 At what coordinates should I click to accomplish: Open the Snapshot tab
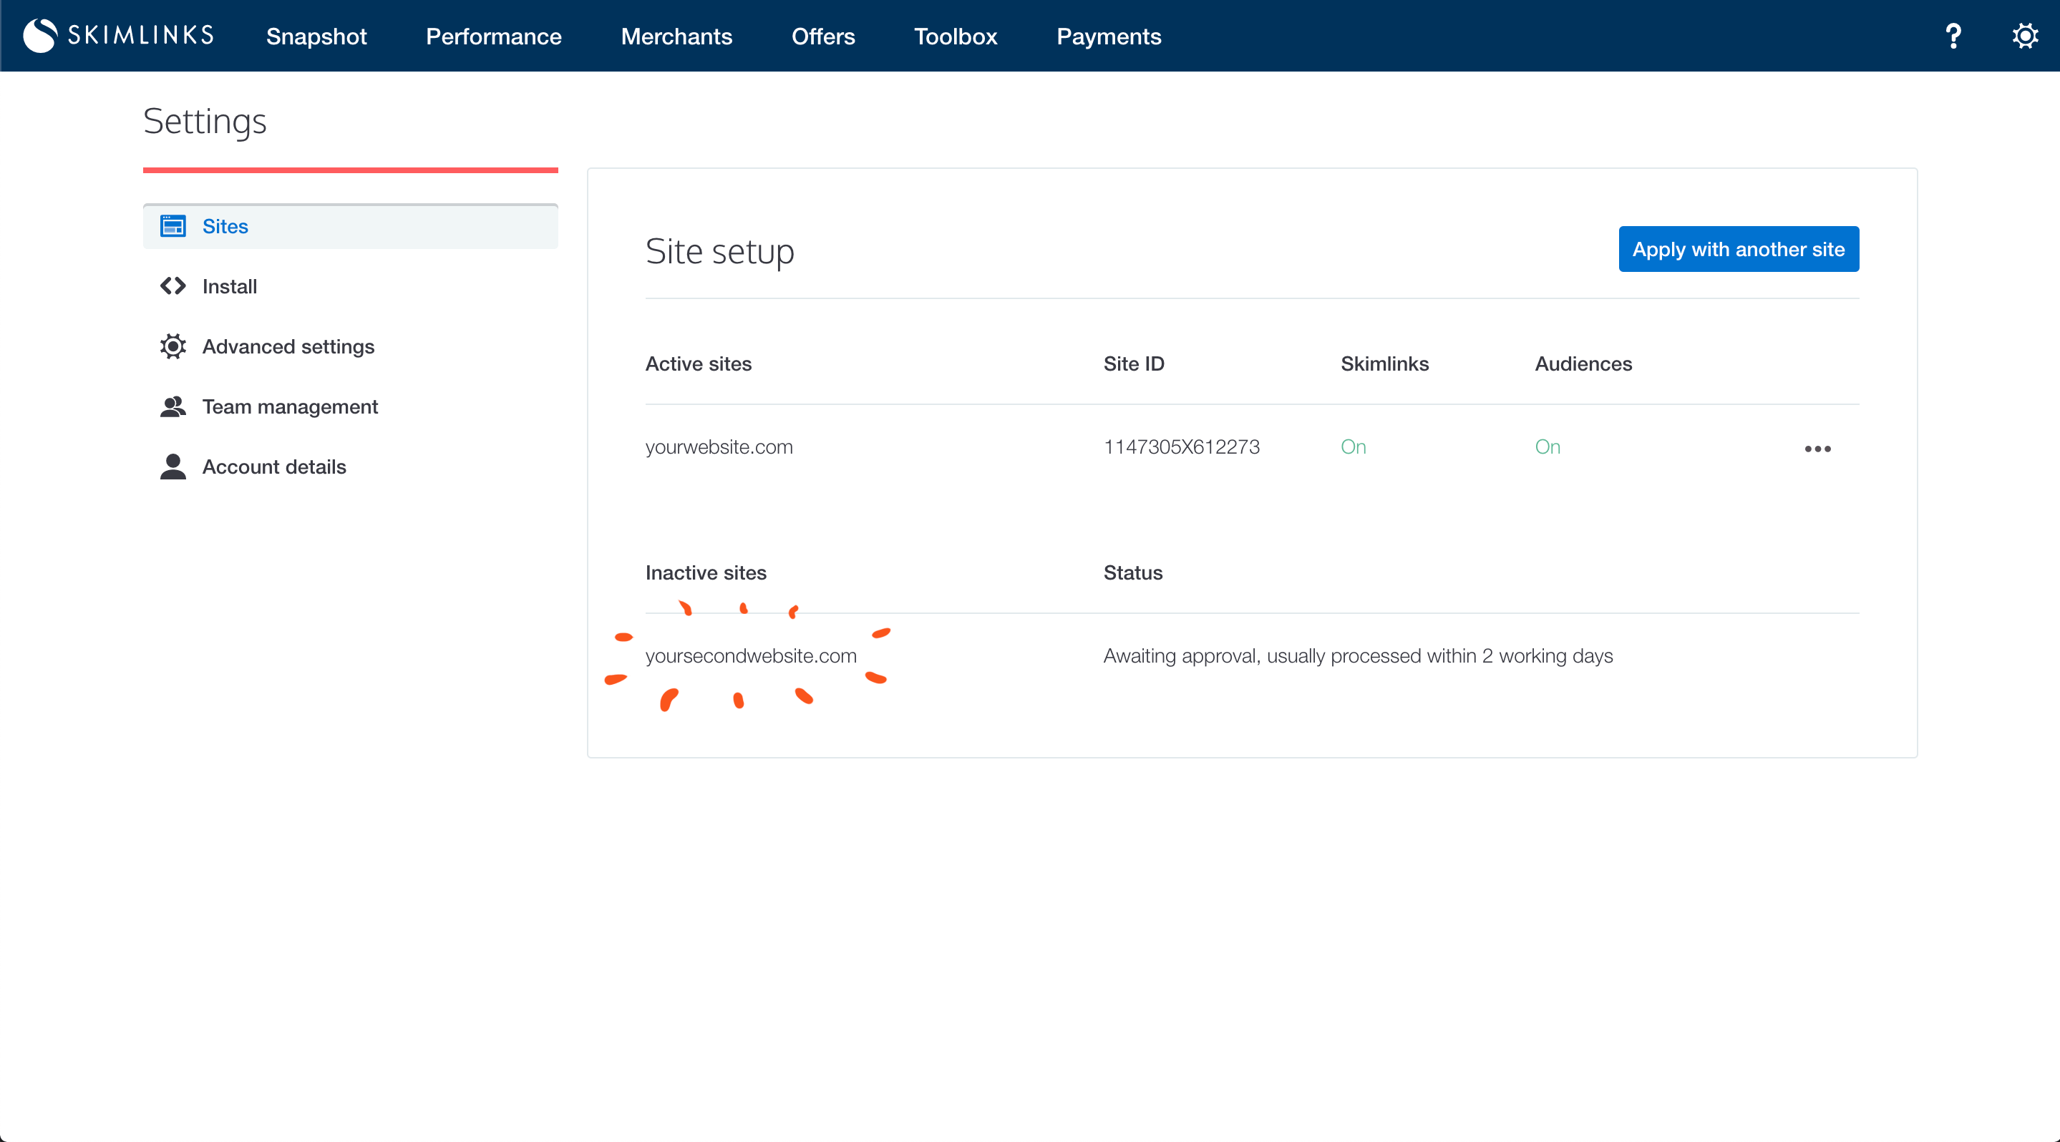coord(316,36)
